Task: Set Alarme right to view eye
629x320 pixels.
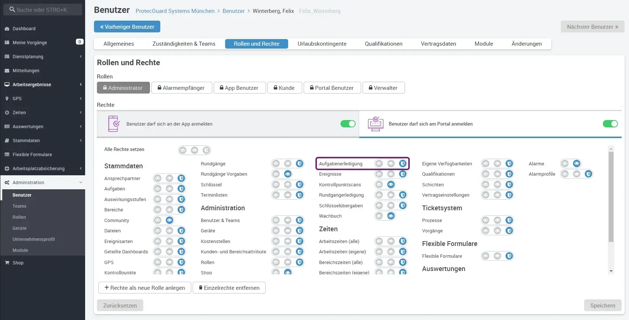Action: coord(577,163)
